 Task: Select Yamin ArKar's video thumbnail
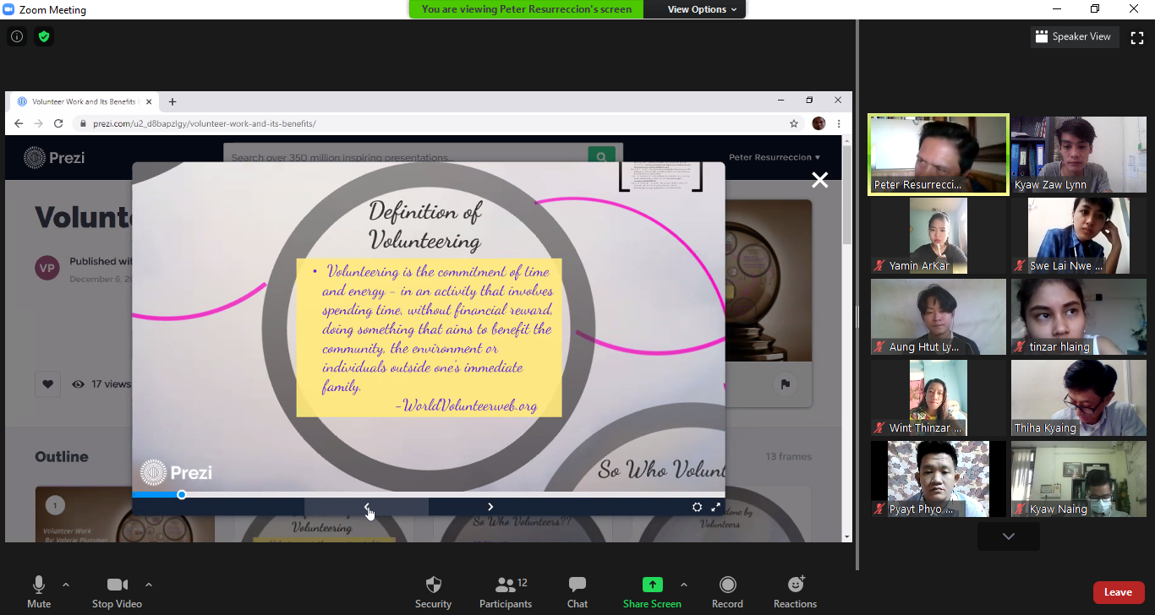click(939, 236)
